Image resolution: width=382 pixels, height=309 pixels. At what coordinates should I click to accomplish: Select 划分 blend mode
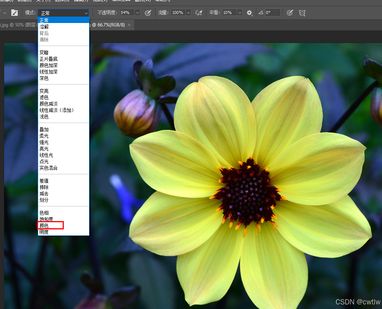pos(63,200)
